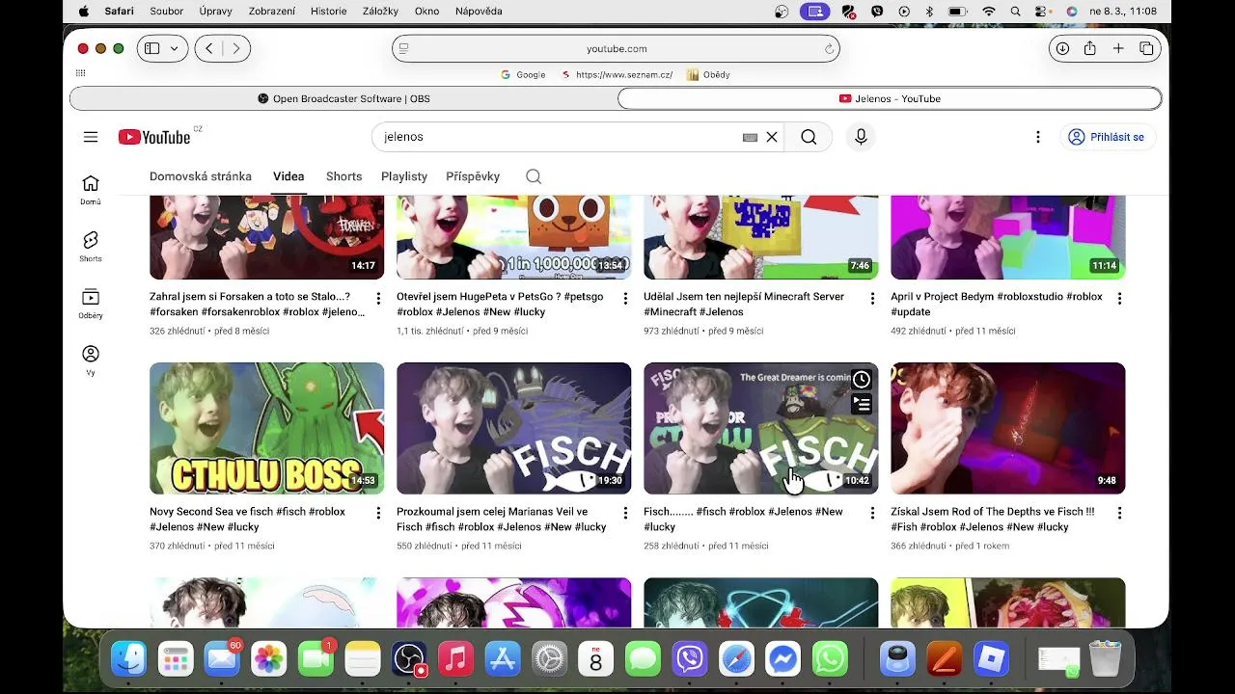Open options for Otevřel jsem HugePeta video
This screenshot has width=1235, height=694.
tap(625, 299)
